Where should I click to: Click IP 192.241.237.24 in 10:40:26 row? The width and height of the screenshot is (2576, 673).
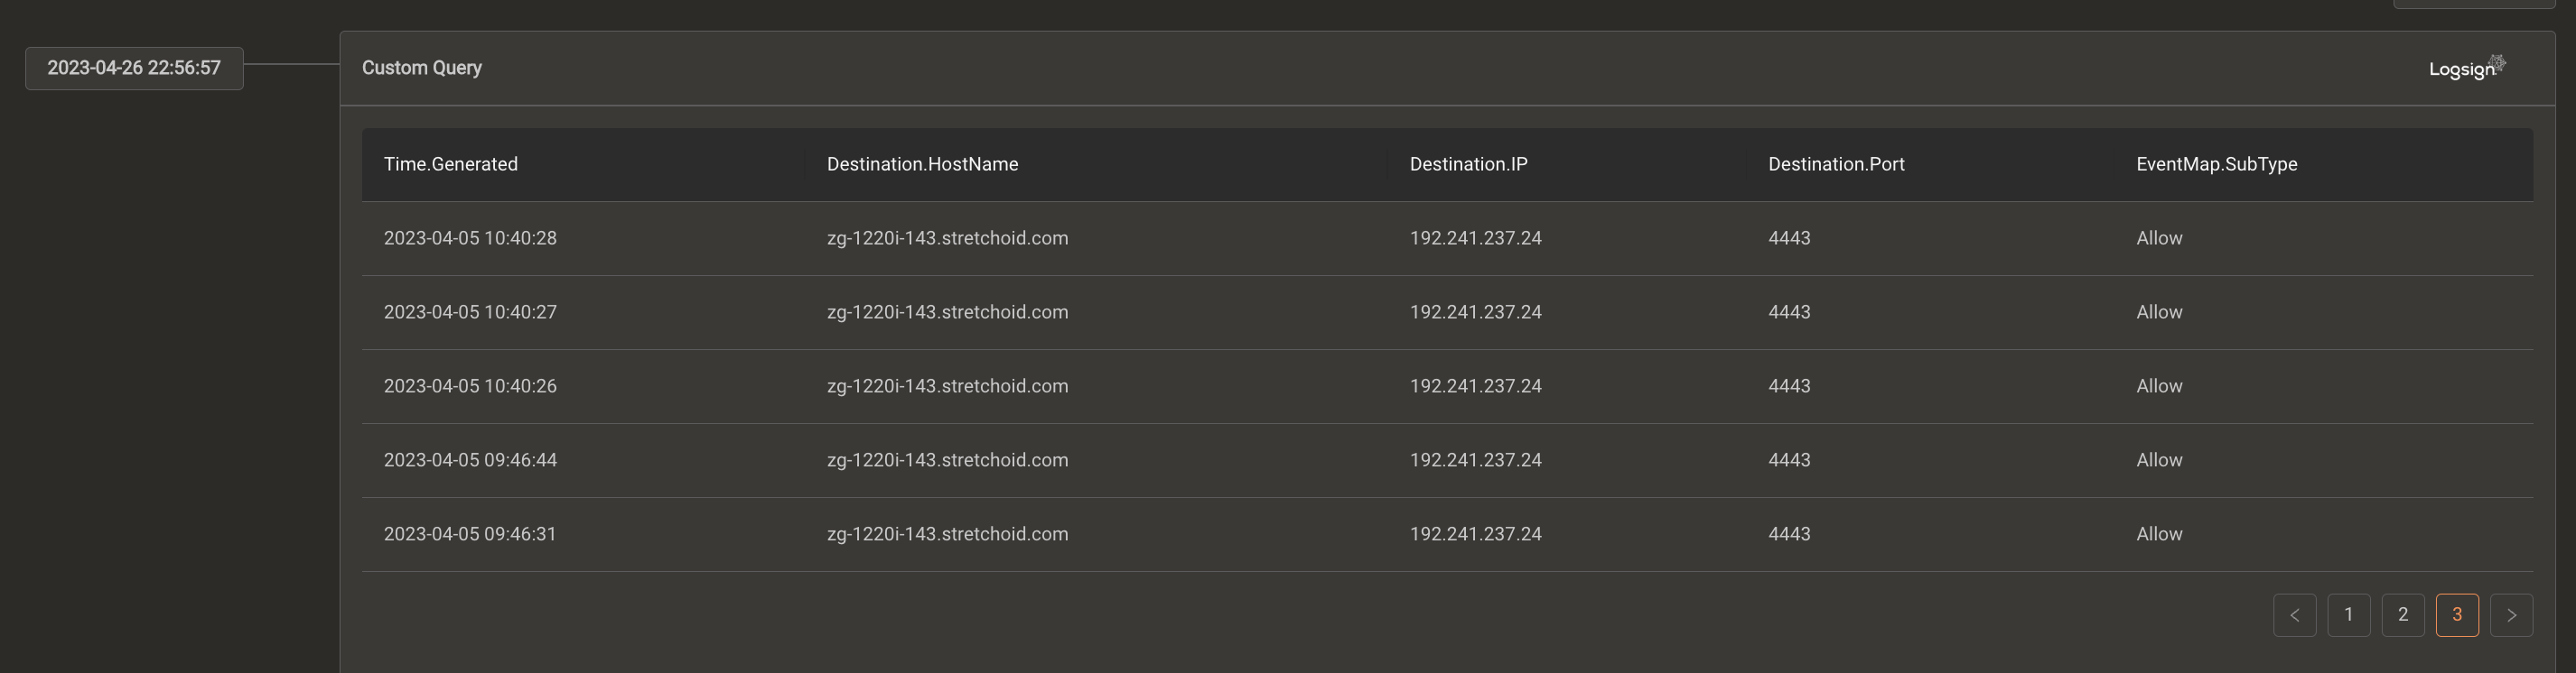(1475, 385)
